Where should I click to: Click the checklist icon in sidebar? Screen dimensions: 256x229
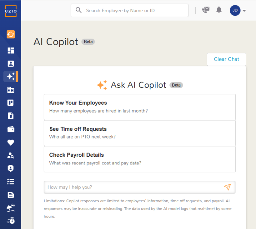[x=10, y=181]
